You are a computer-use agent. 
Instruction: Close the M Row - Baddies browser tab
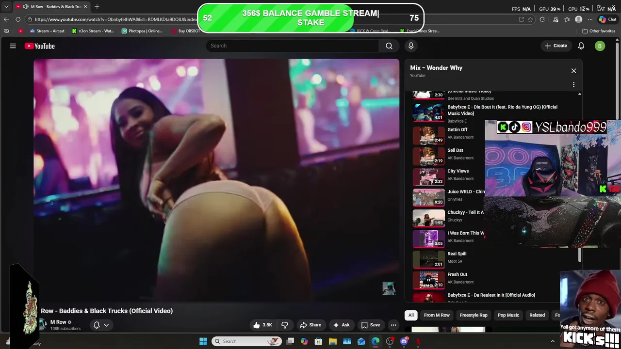85,6
